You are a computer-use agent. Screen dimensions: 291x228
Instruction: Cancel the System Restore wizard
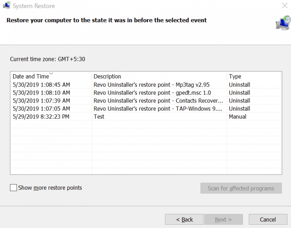pyautogui.click(x=268, y=220)
